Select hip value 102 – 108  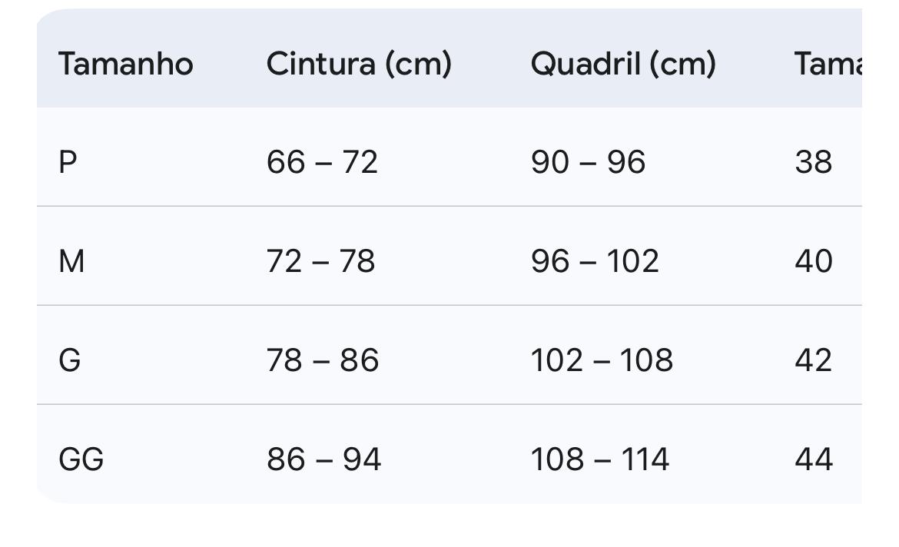[602, 360]
